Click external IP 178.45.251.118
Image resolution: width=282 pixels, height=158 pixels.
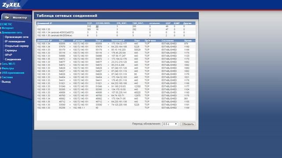(119, 80)
